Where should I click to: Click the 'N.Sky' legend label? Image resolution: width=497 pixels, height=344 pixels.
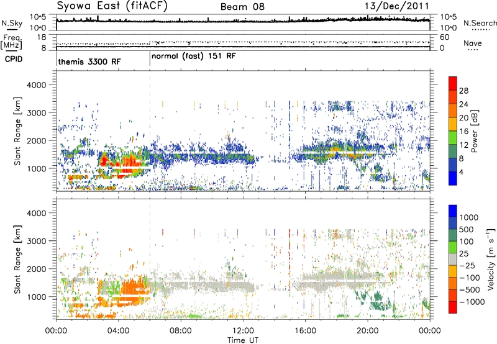(12, 23)
